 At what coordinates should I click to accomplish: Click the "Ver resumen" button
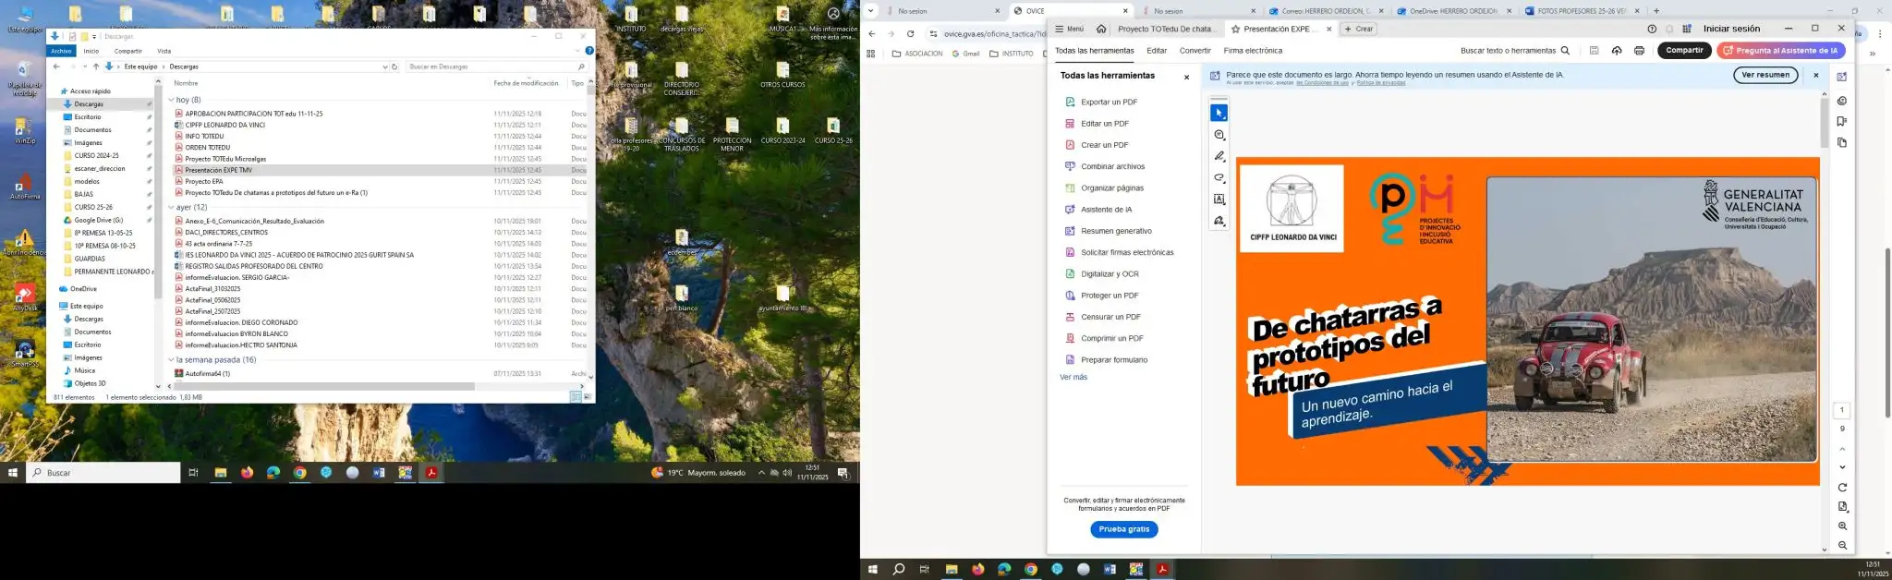pos(1765,75)
